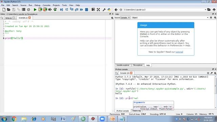Run current cell icon
Screen dimensions: 217x122
pos(40,9)
